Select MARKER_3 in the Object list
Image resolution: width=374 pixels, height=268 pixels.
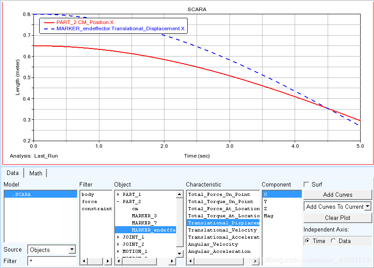(144, 216)
